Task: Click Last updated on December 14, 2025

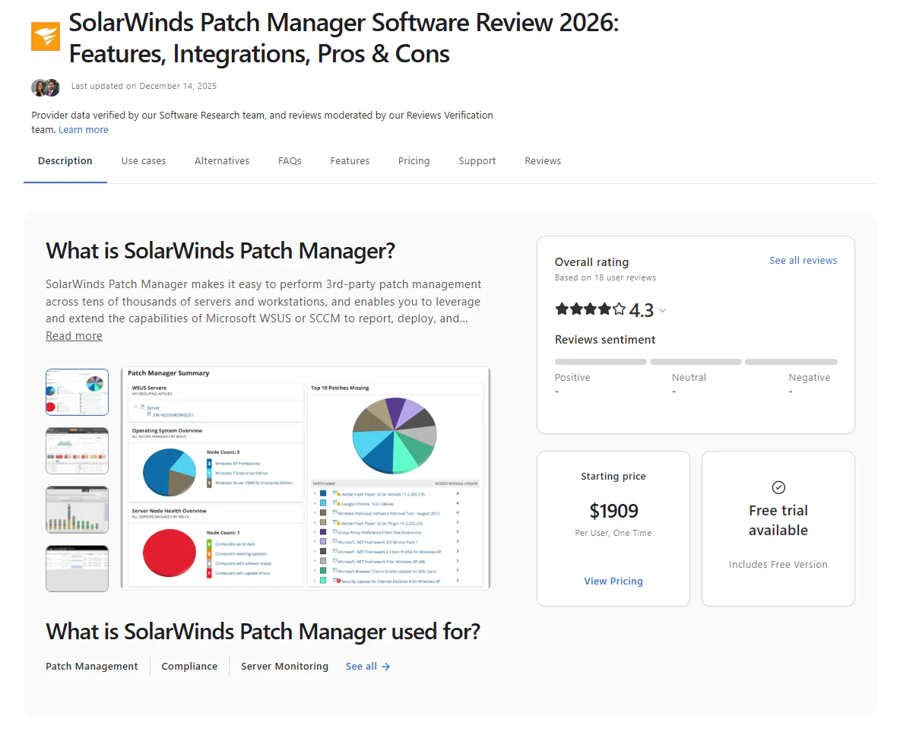Action: 144,86
